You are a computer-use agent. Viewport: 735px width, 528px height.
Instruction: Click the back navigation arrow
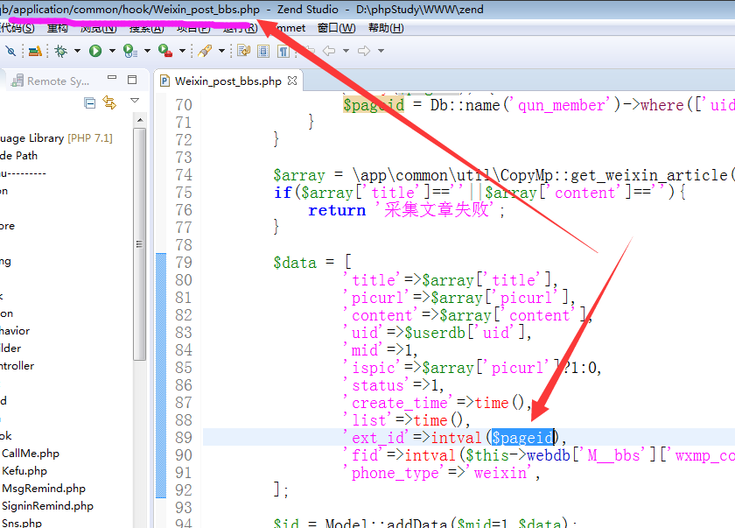point(329,51)
